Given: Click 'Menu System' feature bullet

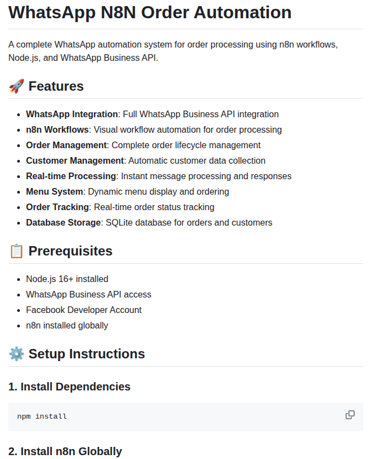Looking at the screenshot, I should pyautogui.click(x=127, y=192).
